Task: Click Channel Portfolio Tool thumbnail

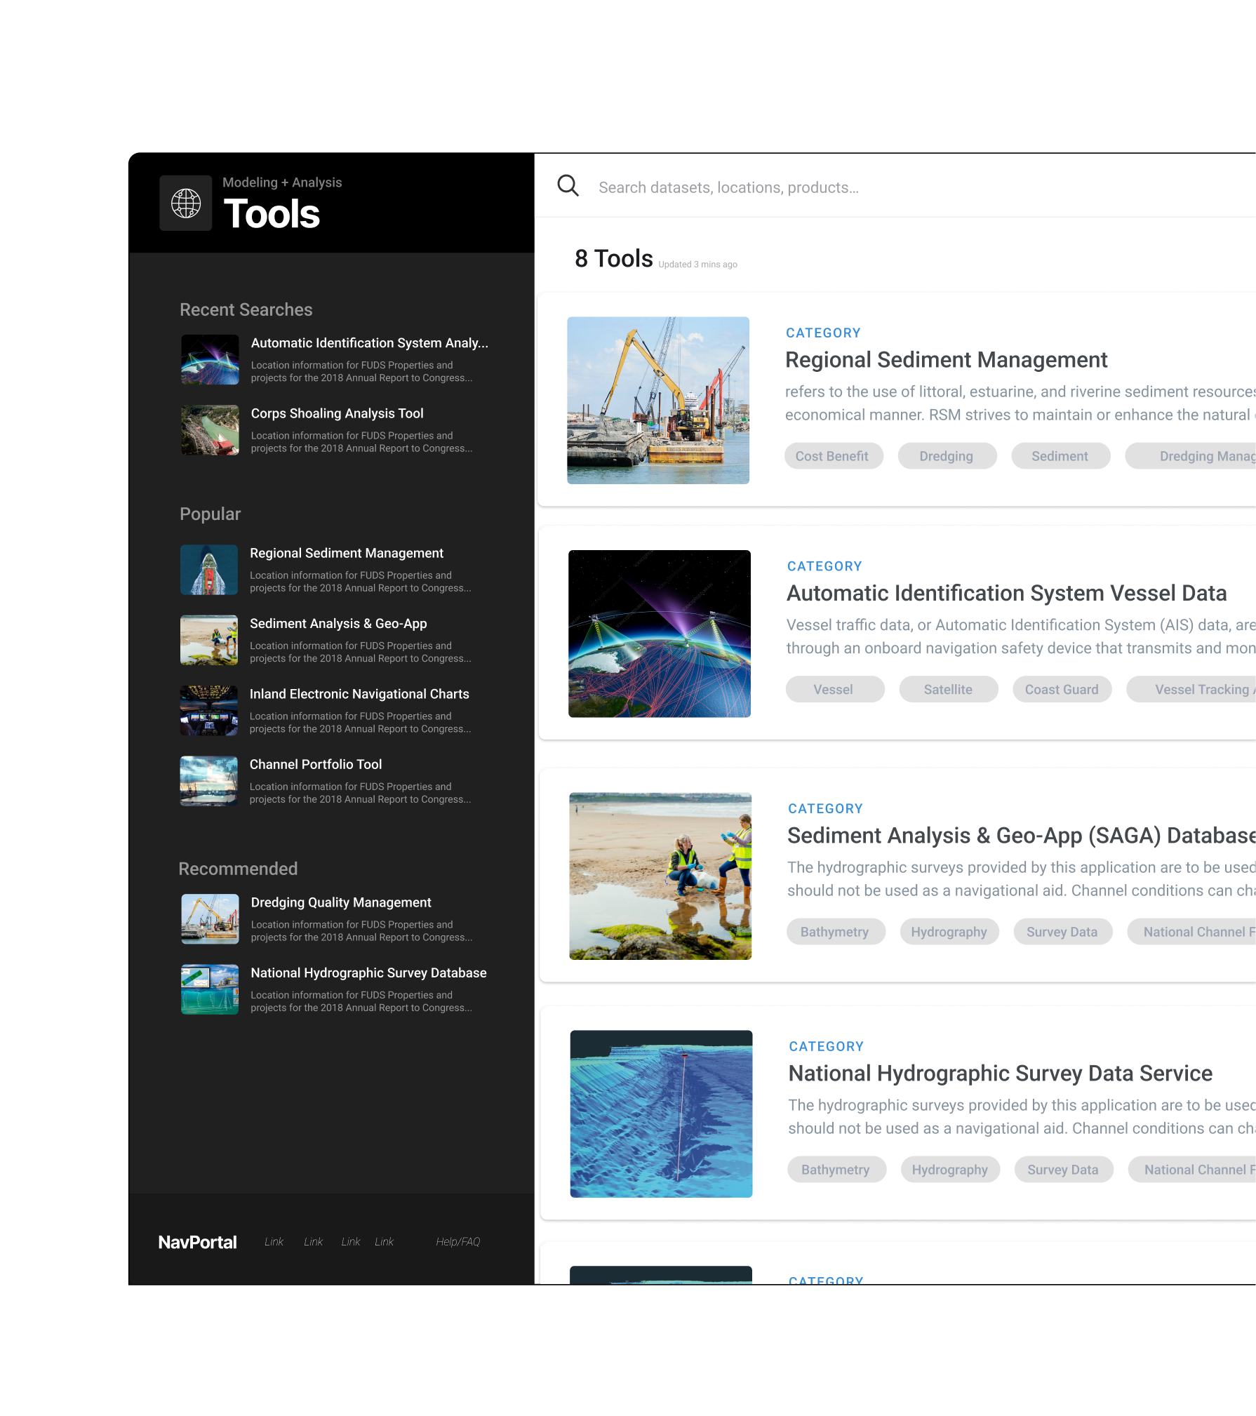Action: coord(209,781)
